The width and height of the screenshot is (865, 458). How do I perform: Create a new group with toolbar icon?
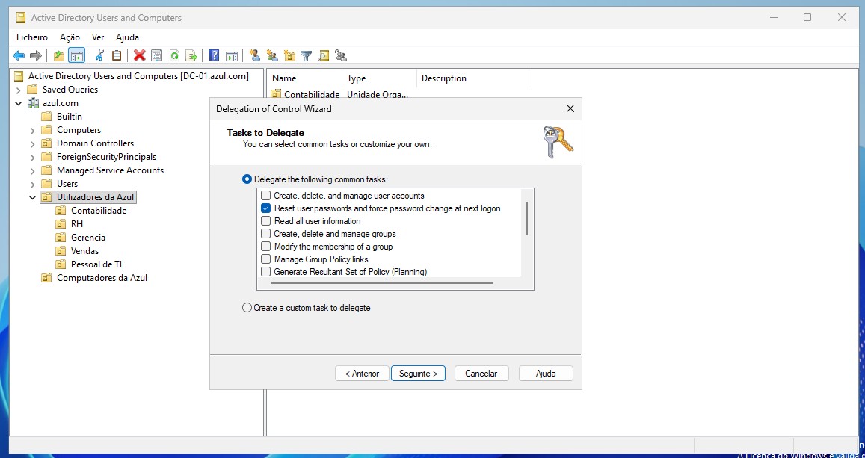(x=272, y=56)
